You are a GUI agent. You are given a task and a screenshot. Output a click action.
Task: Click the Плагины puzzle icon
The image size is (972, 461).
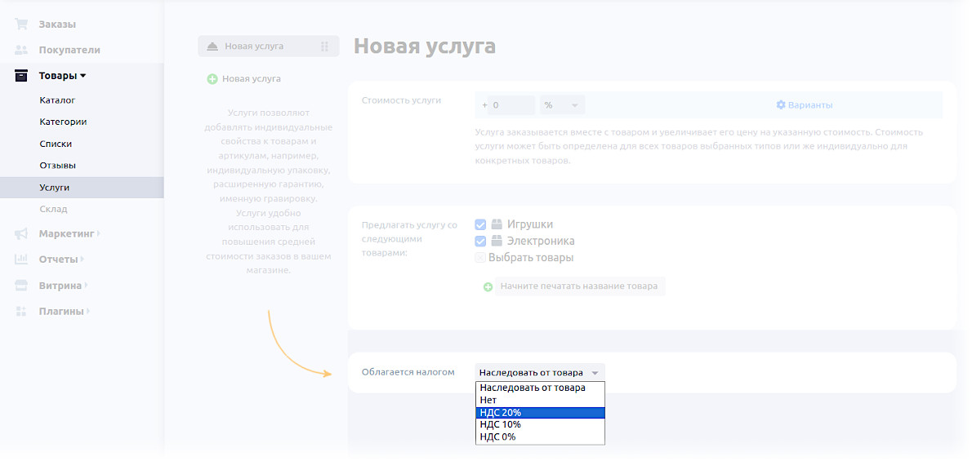[x=21, y=311]
